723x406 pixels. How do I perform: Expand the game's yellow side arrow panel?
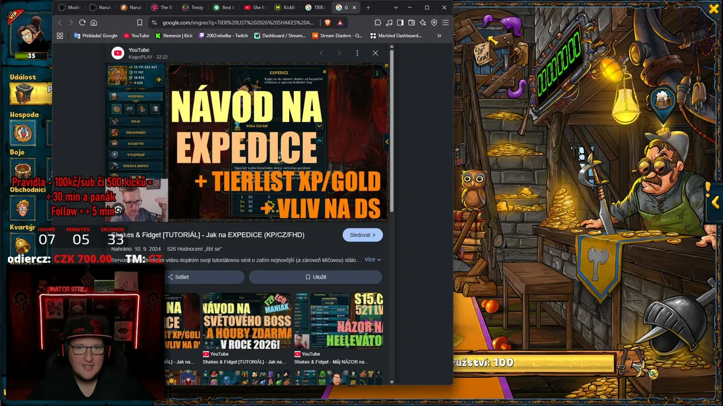click(716, 202)
